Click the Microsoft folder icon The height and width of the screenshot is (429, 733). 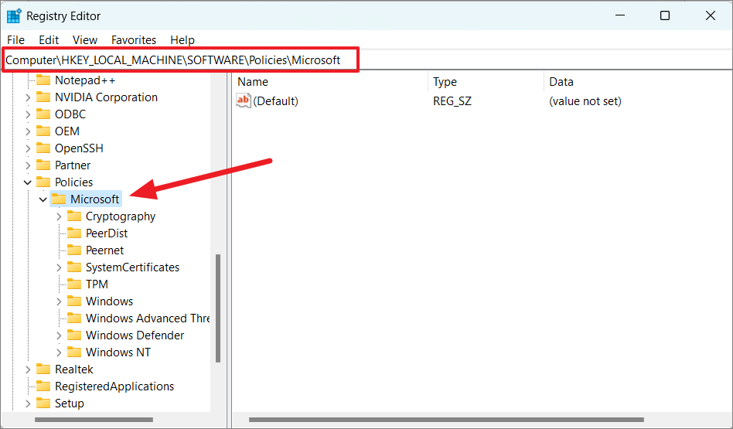(x=59, y=199)
